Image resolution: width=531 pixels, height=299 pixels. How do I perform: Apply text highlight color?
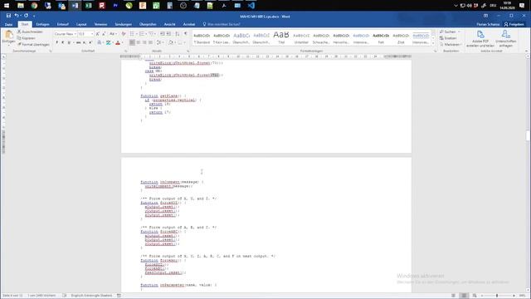pyautogui.click(x=109, y=42)
